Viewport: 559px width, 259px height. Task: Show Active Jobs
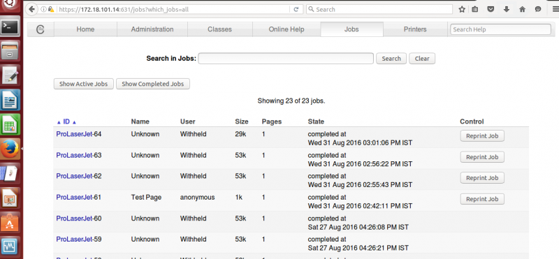pos(83,84)
